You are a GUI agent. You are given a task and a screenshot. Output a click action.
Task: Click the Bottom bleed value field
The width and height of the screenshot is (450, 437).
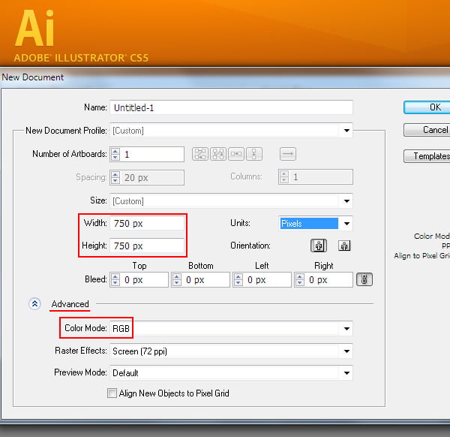point(205,279)
